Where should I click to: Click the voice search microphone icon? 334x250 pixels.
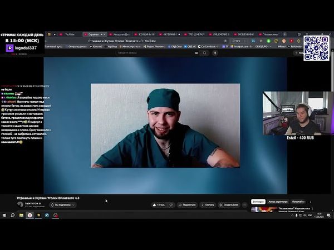point(214,53)
